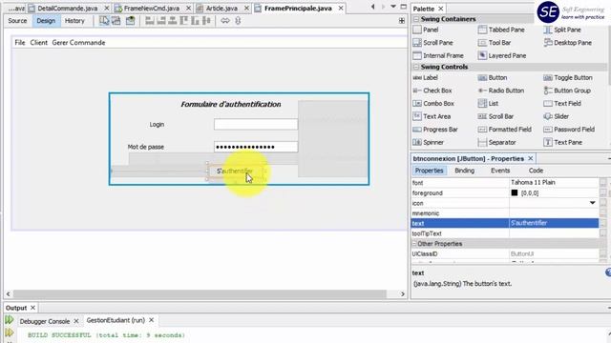Click the Connection Mode toolbar icon
The width and height of the screenshot is (611, 343).
click(x=116, y=21)
